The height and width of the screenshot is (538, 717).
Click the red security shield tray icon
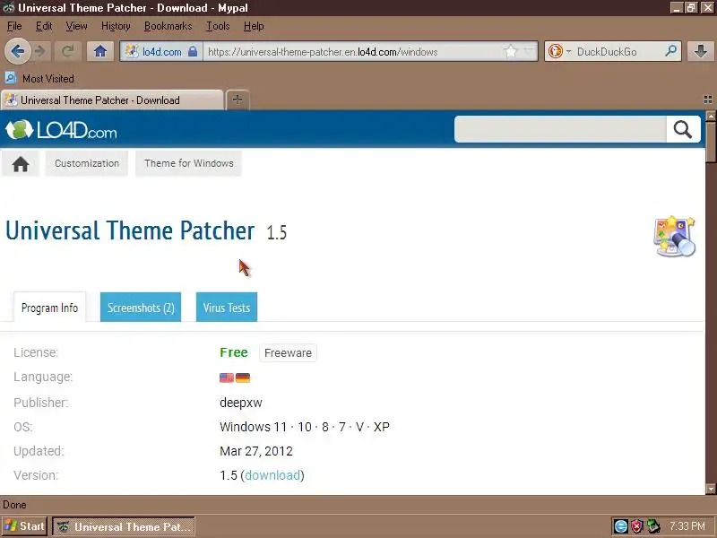pos(636,526)
